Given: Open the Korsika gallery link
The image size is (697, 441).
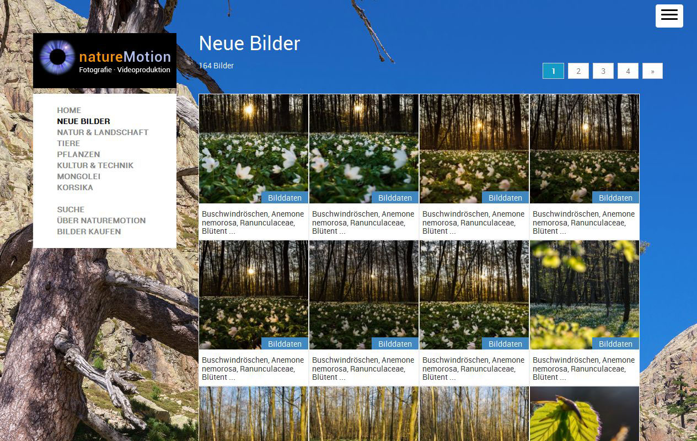Looking at the screenshot, I should click(x=75, y=187).
